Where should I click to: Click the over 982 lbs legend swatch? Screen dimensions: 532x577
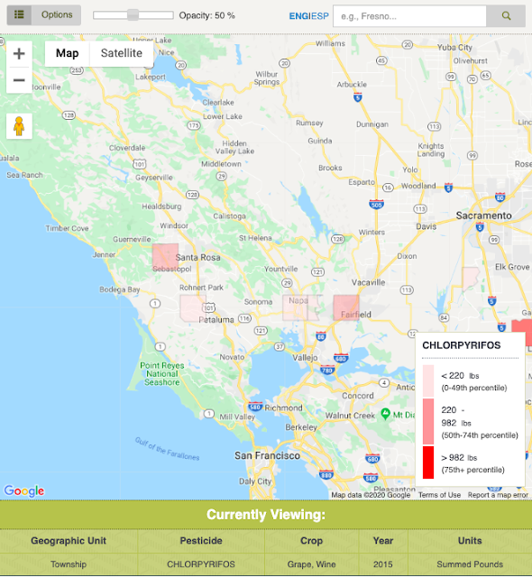click(x=428, y=463)
